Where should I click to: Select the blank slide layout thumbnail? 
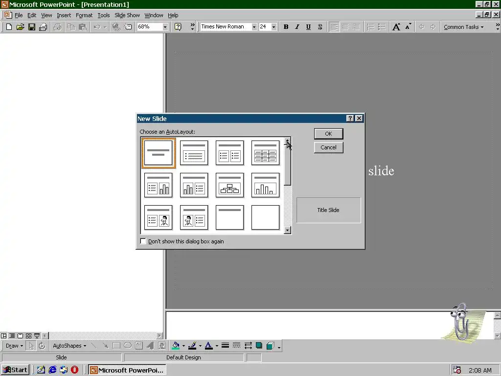266,217
